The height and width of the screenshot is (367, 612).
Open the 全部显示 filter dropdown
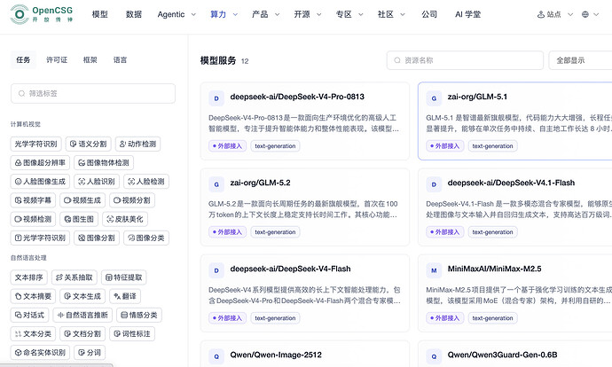[x=580, y=60]
